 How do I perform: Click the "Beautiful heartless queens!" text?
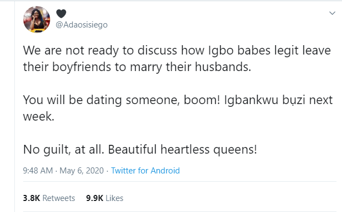coord(183,150)
